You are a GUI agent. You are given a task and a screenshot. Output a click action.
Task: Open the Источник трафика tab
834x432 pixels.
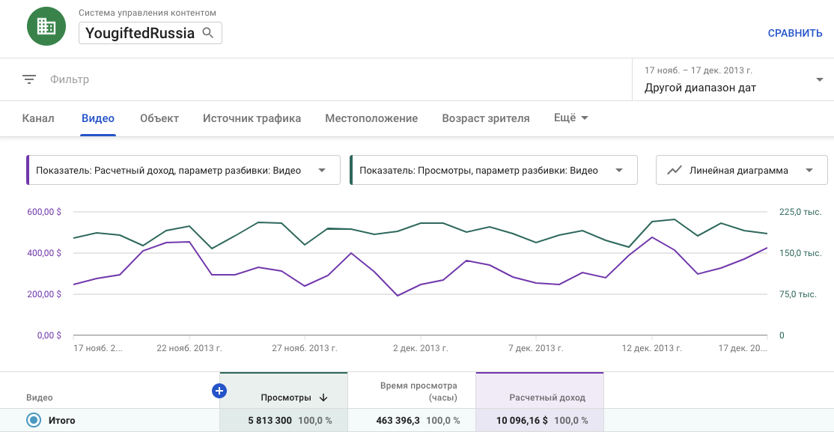click(x=250, y=118)
